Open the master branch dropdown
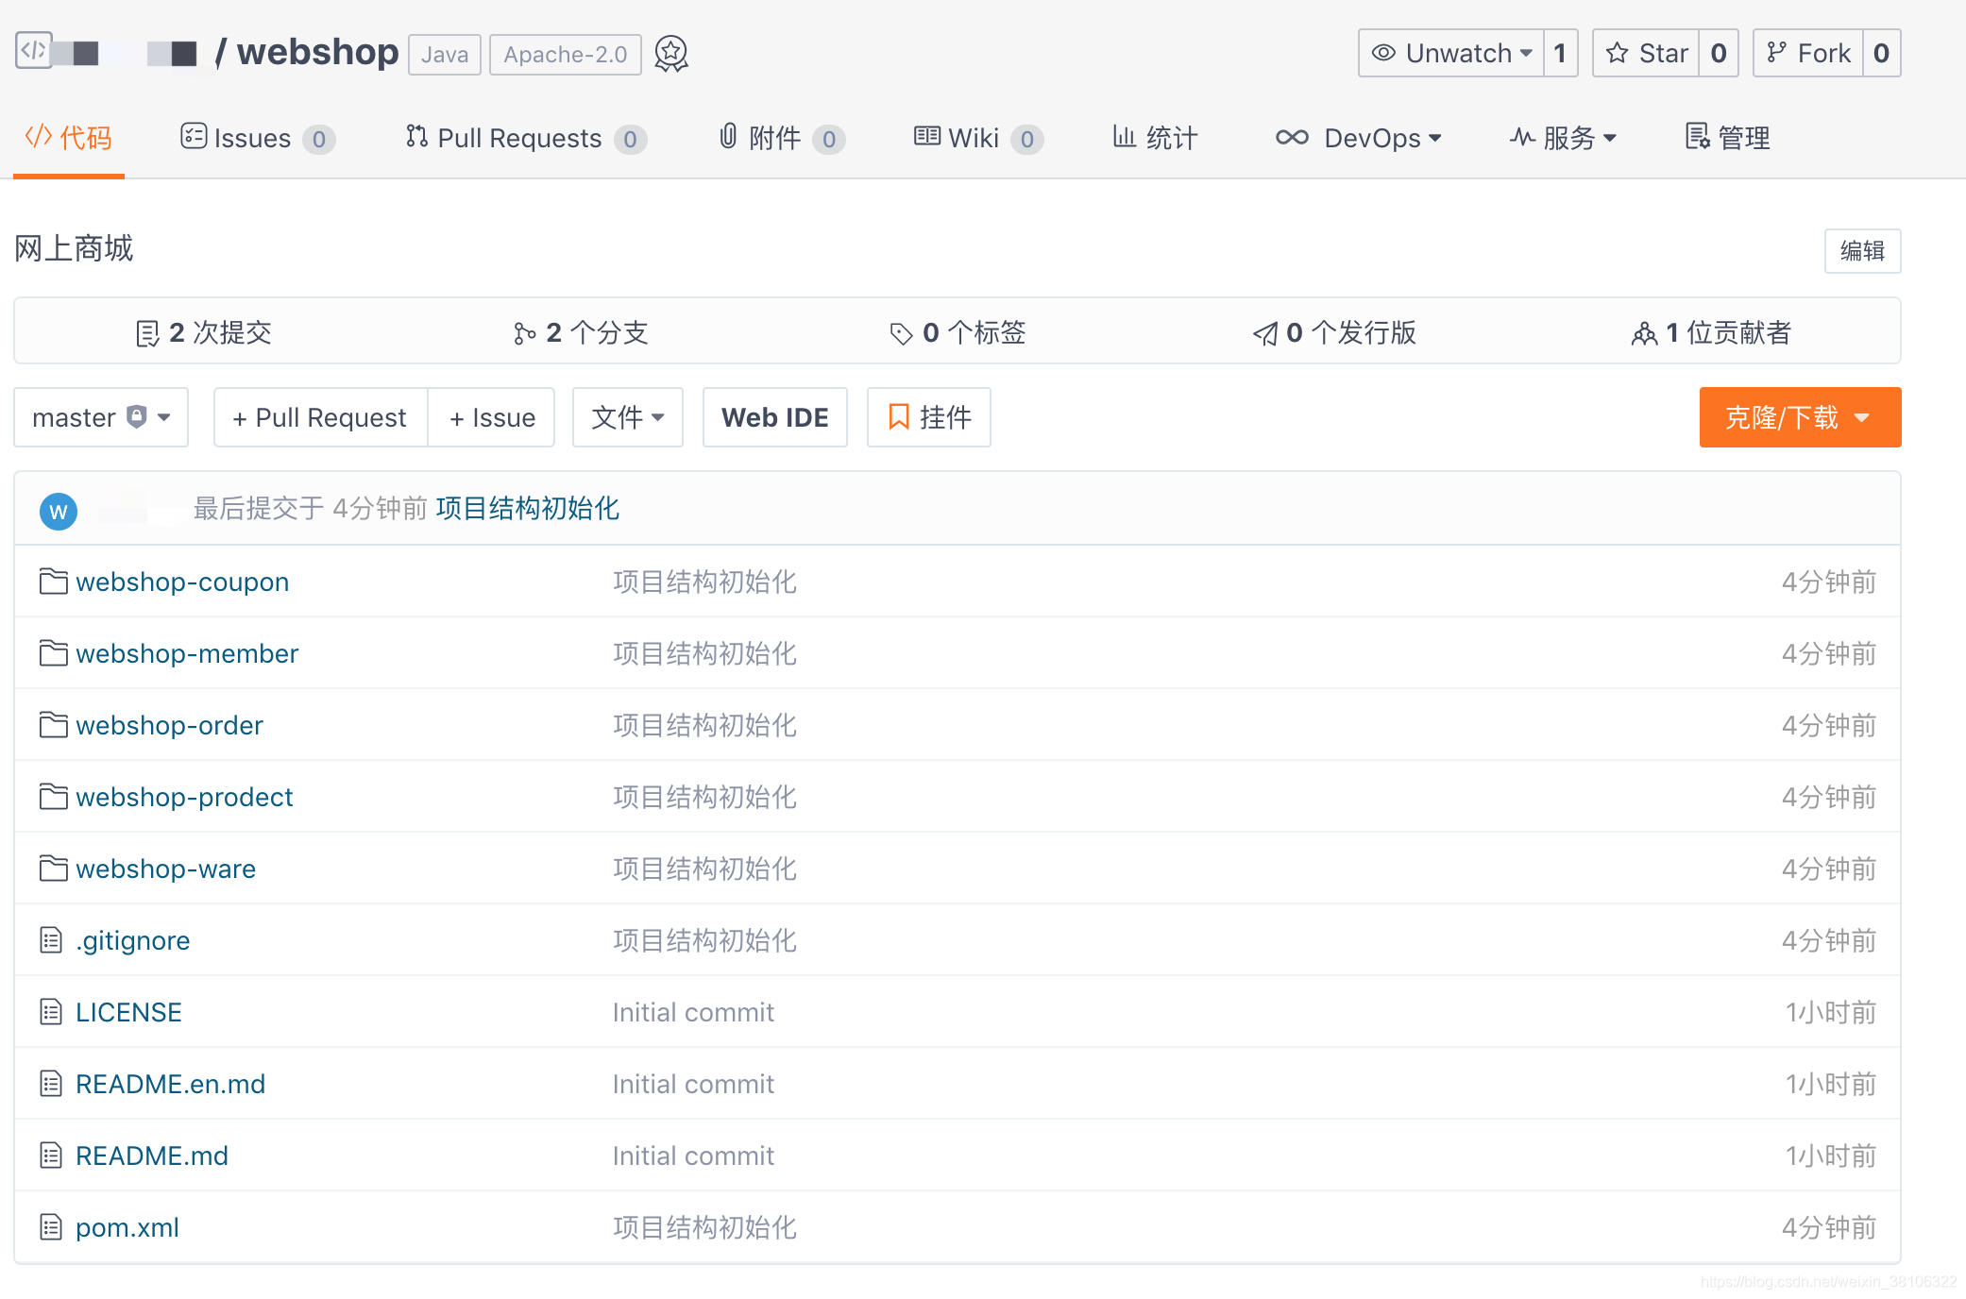 coord(100,417)
